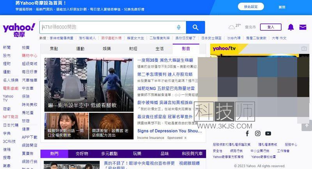312x169 pixels.
Task: Open headline 最沒責任感星座 冠軍名單意外
Action: tap(165, 117)
